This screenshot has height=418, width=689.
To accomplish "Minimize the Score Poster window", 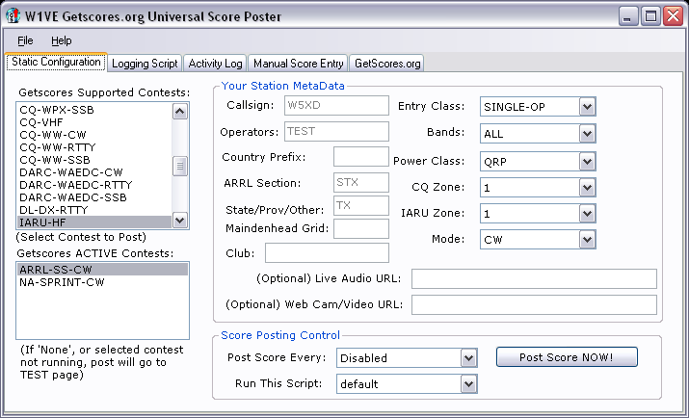I will coord(628,16).
